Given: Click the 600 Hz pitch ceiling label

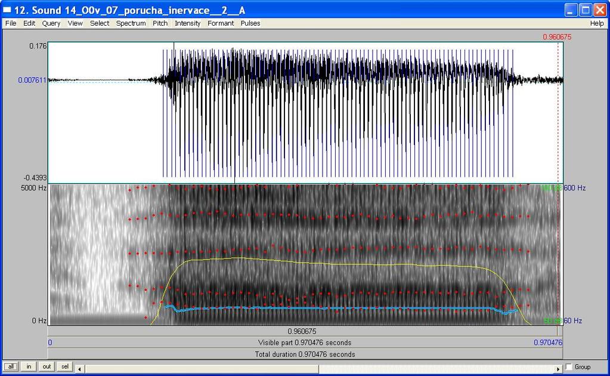Looking at the screenshot, I should 575,188.
